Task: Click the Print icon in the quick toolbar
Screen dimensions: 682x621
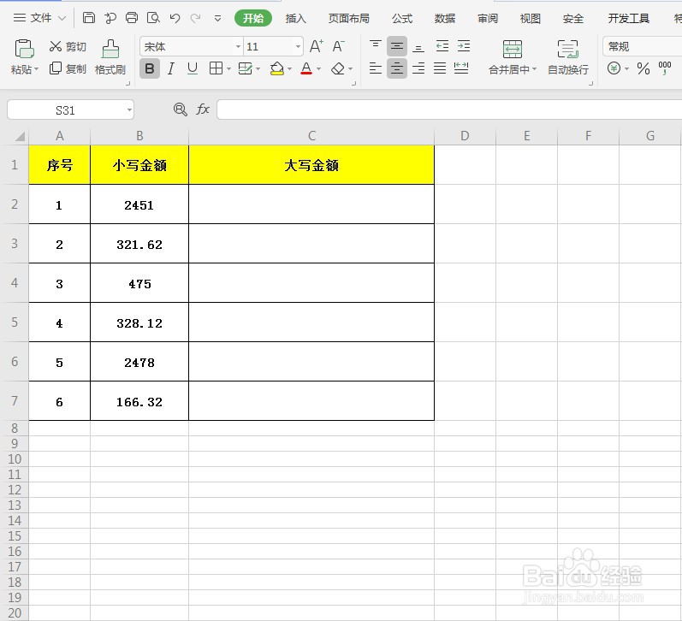Action: [x=132, y=18]
